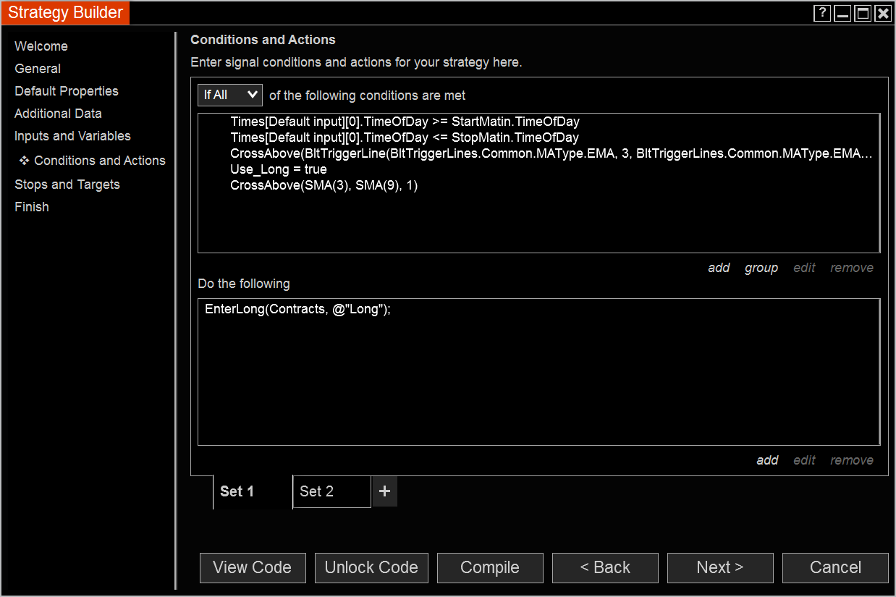
Task: Open Inputs and Variables page
Action: coord(72,136)
